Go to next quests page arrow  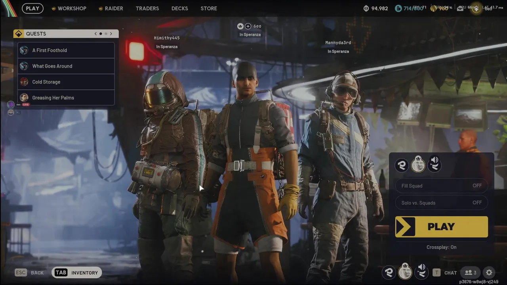(x=111, y=34)
